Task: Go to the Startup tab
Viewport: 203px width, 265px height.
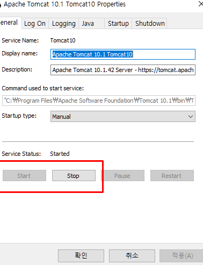Action: point(118,24)
